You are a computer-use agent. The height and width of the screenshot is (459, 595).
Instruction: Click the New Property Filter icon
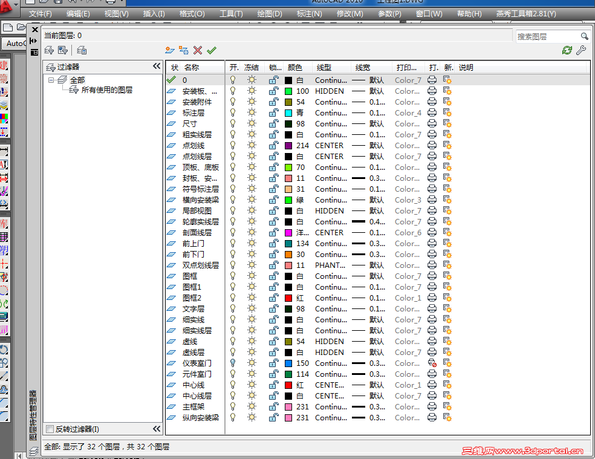click(49, 50)
